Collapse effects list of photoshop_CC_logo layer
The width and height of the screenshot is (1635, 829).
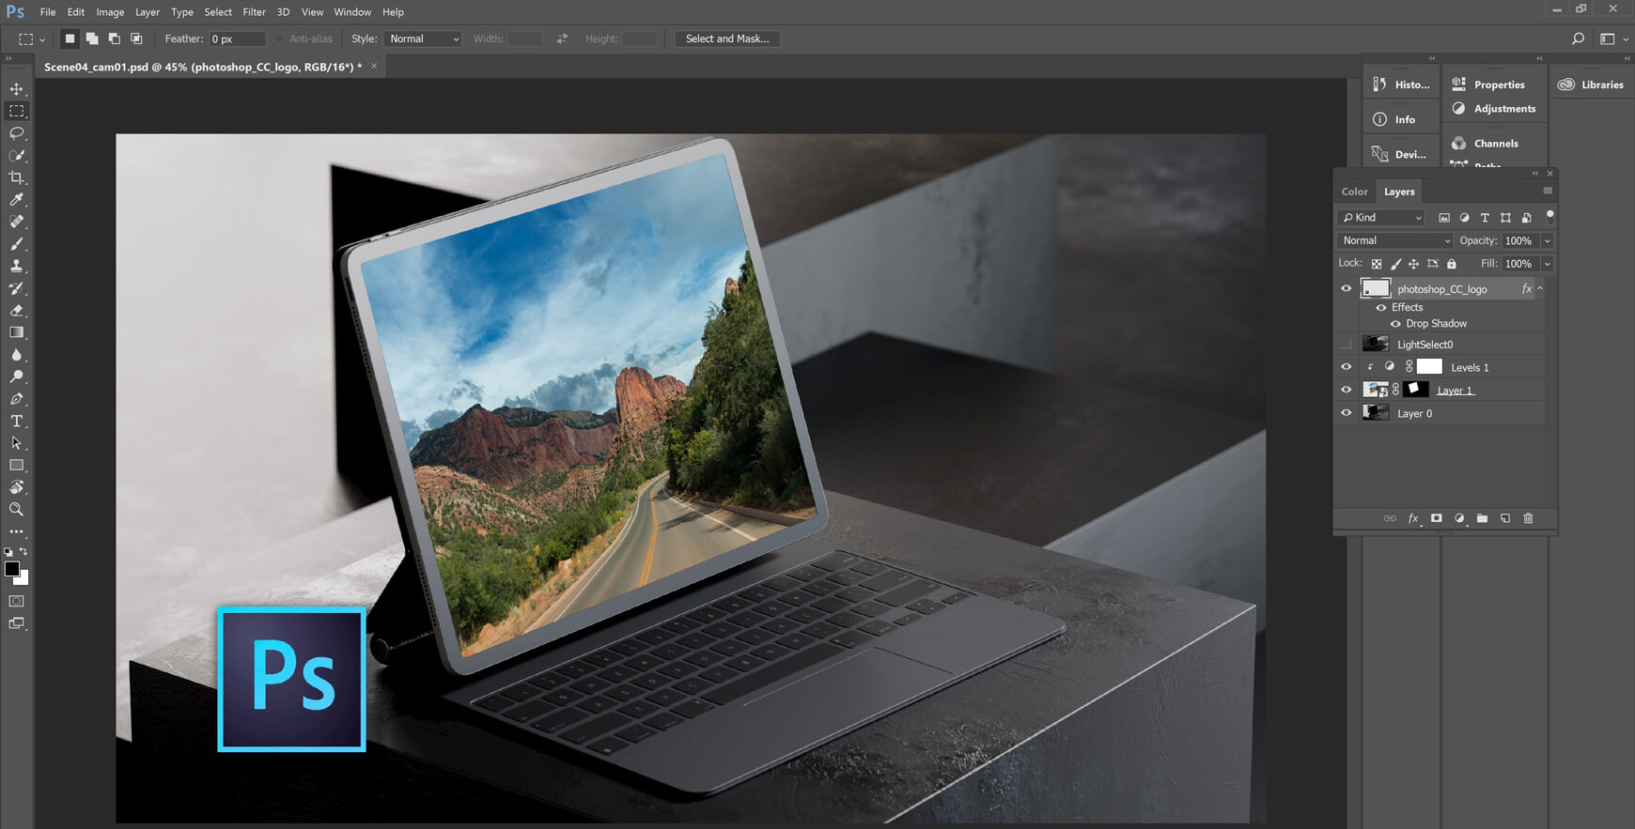1540,289
